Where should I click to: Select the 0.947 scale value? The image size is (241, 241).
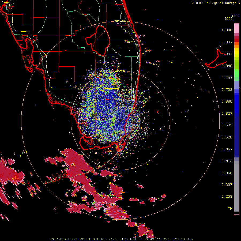[x=227, y=42]
